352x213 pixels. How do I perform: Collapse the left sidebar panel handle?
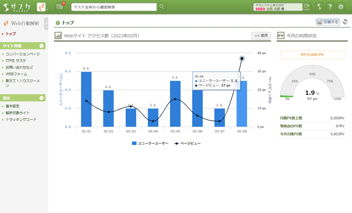pyautogui.click(x=46, y=23)
